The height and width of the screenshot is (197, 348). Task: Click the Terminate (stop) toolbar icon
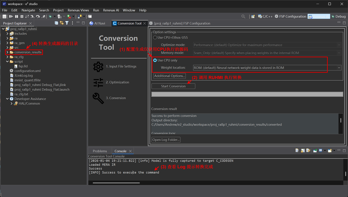click(22, 16)
